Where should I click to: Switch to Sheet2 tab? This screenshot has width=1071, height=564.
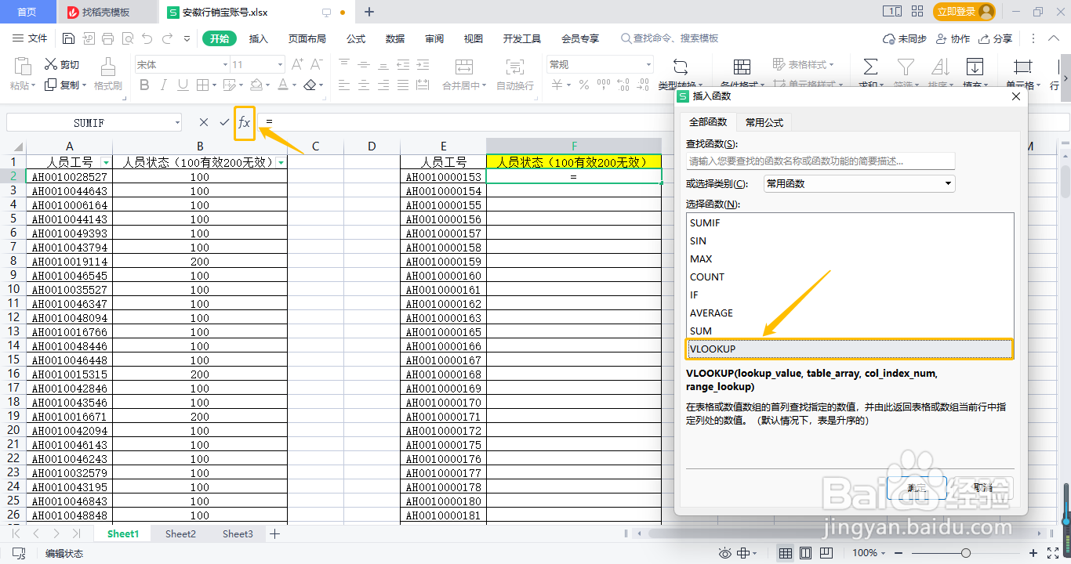(180, 534)
